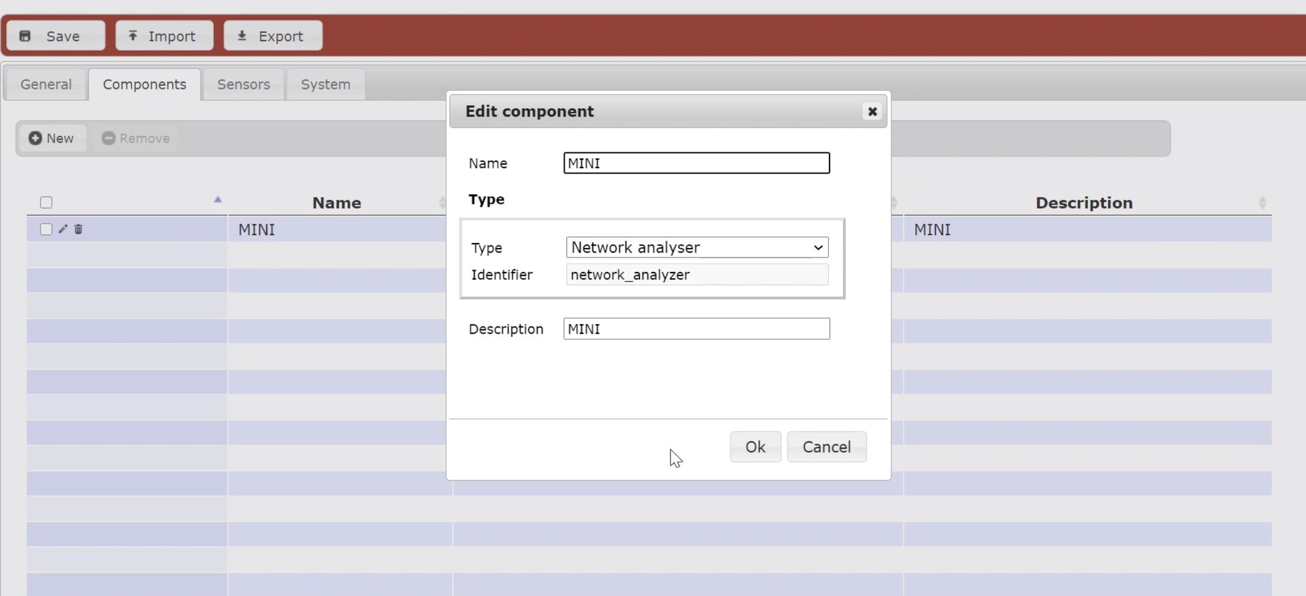Add a new component with New button
This screenshot has height=596, width=1306.
pyautogui.click(x=52, y=138)
